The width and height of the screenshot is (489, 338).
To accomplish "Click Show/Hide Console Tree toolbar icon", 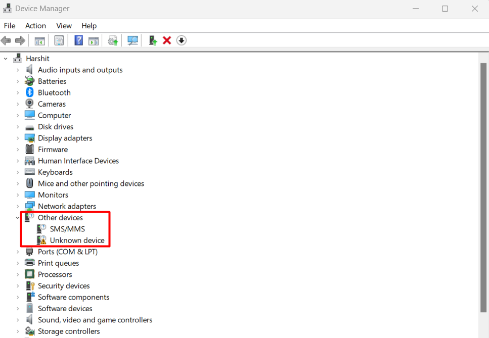I will tap(39, 40).
